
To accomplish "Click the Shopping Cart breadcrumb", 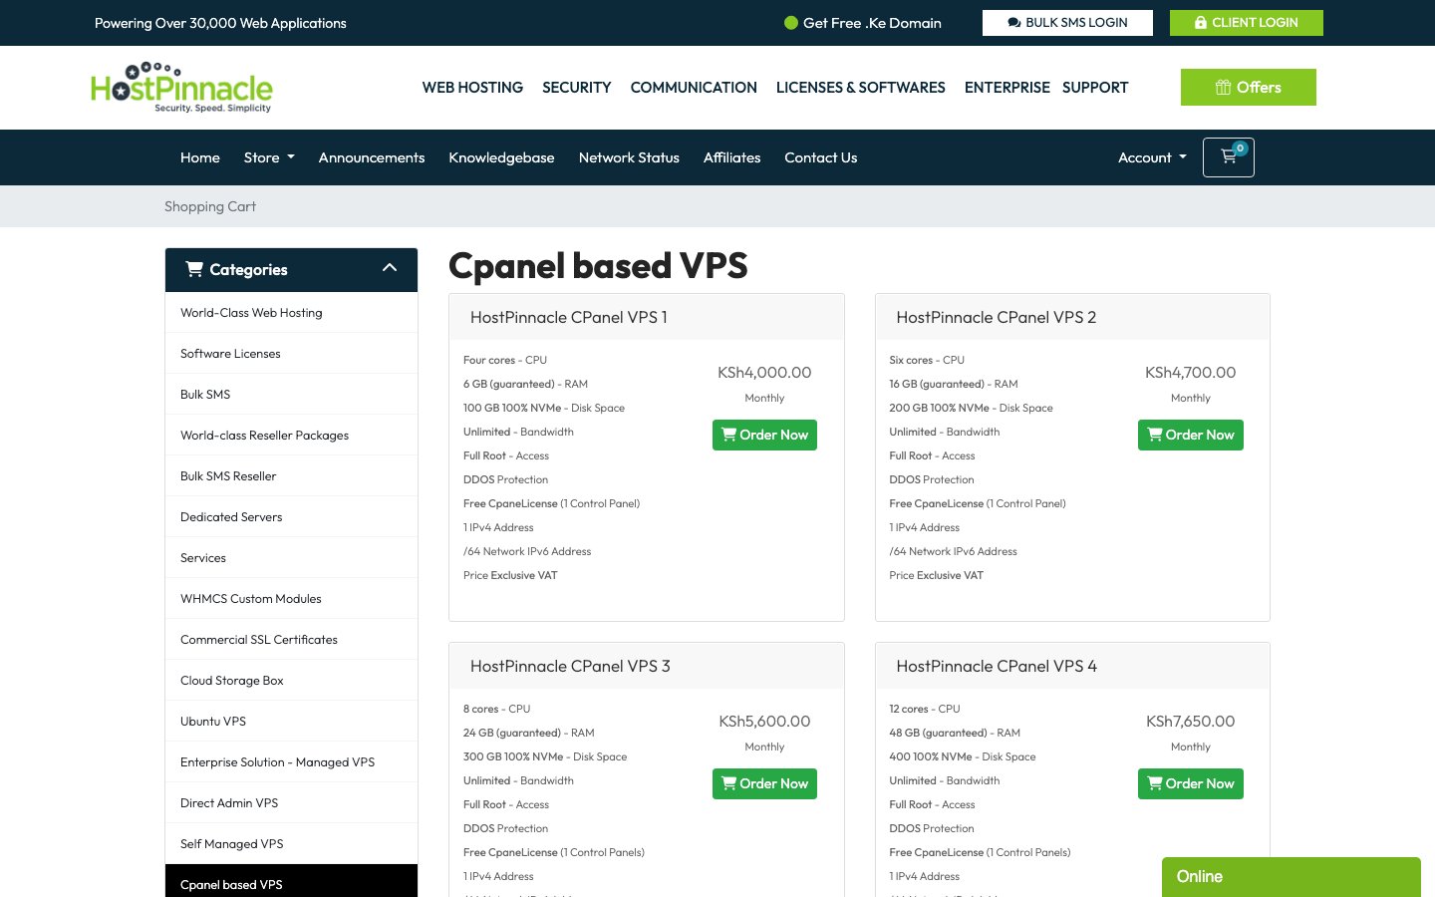I will 210,206.
